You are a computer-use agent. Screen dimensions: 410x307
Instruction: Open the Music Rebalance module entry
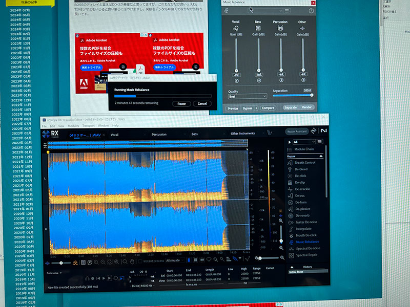pyautogui.click(x=304, y=242)
